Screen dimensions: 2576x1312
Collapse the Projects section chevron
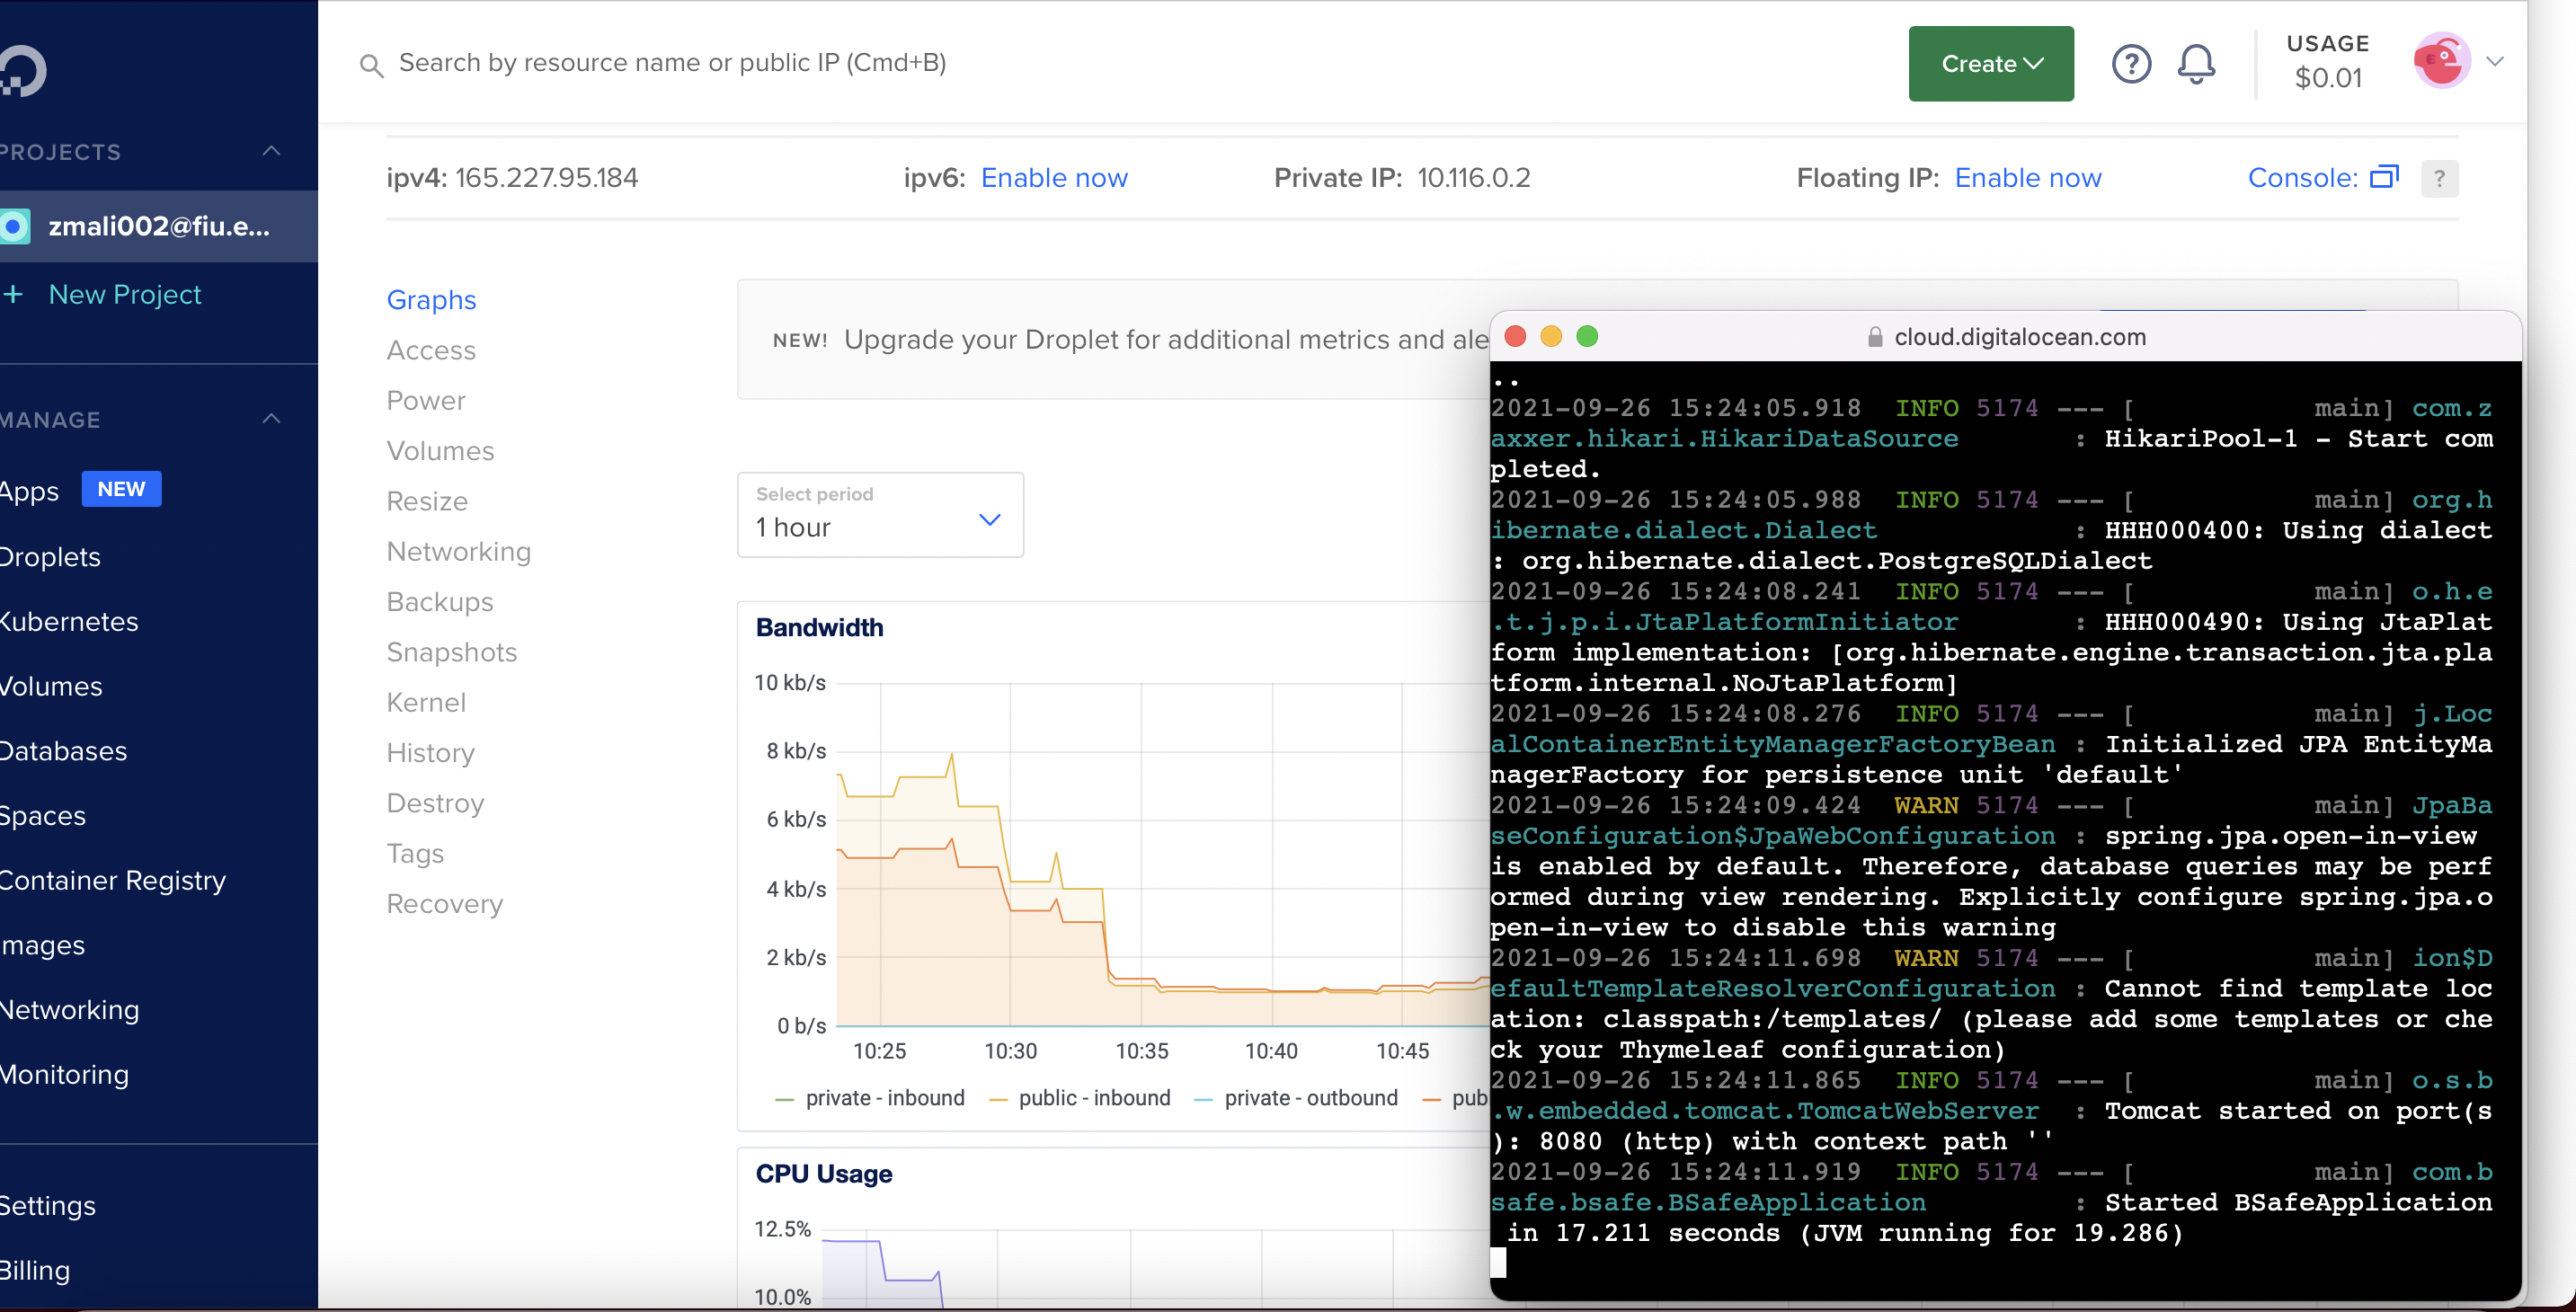point(271,152)
